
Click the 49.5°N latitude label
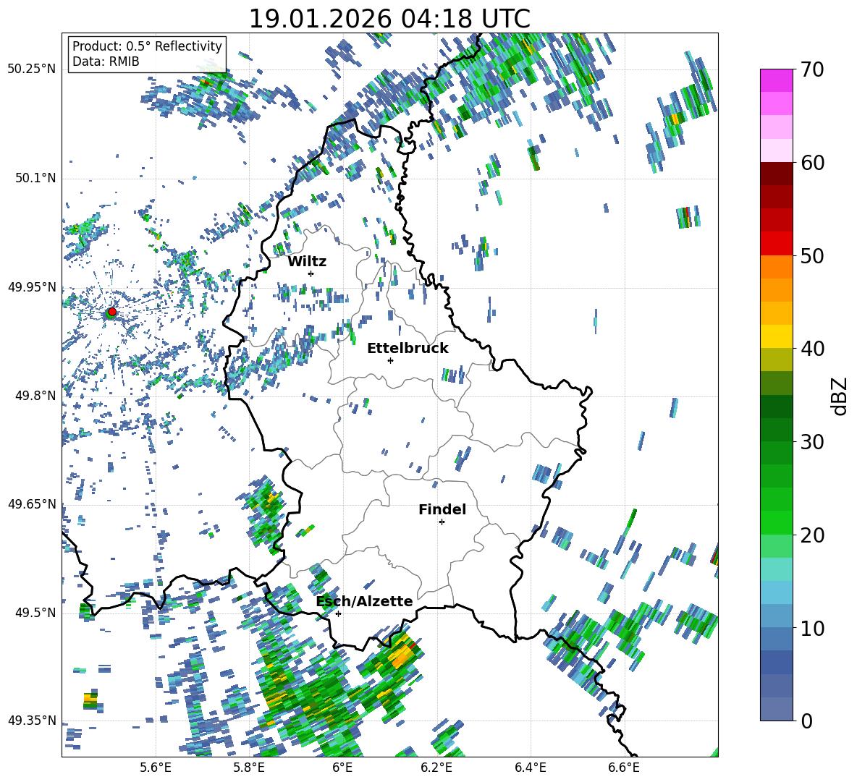point(35,613)
